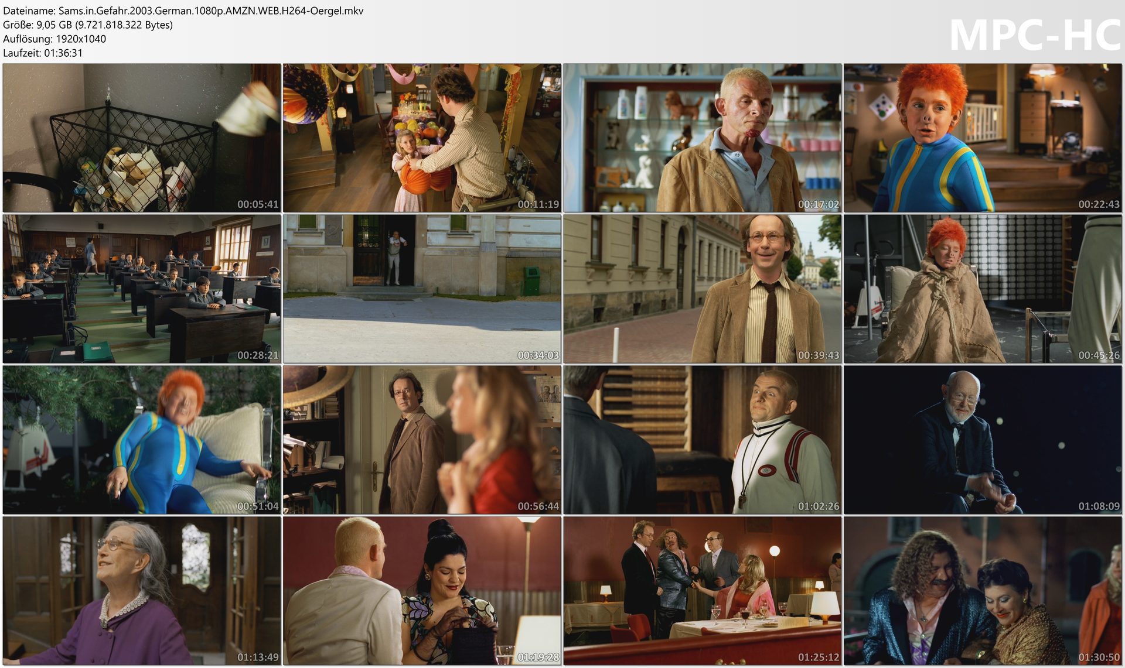Select the tracksuit man thumbnail at 01:02:26

(703, 440)
